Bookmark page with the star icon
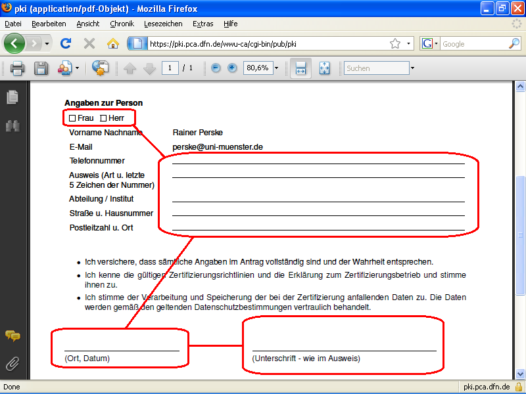Image resolution: width=526 pixels, height=394 pixels. pos(394,44)
